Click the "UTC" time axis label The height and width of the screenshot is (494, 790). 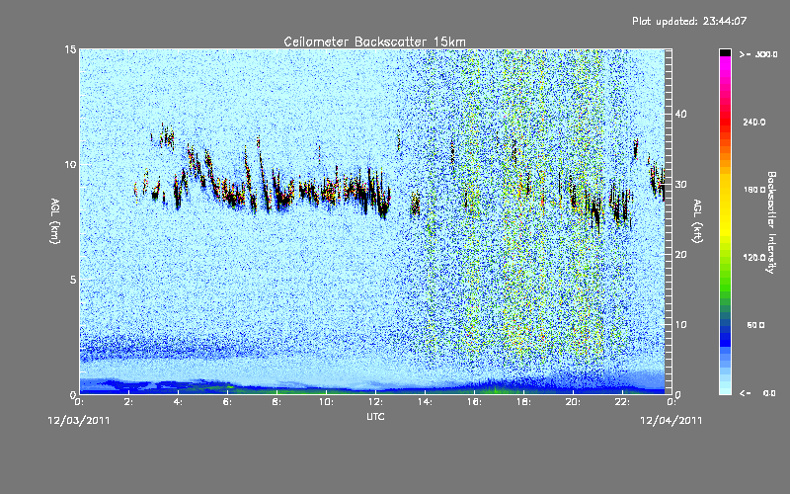(x=375, y=416)
